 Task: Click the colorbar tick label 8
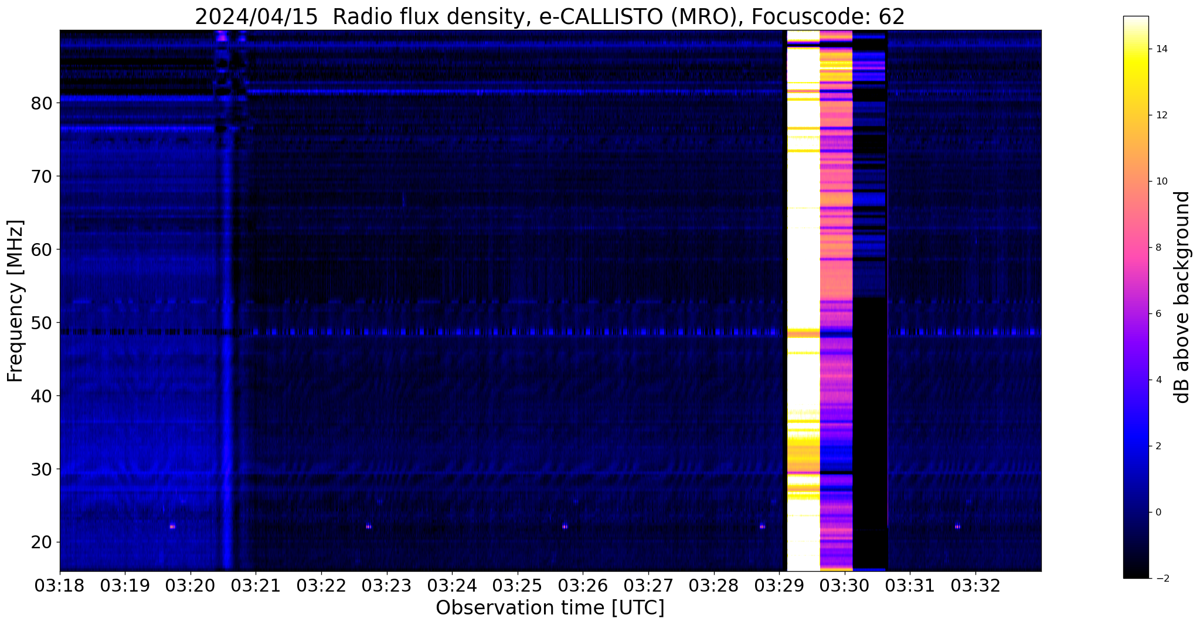pyautogui.click(x=1158, y=248)
